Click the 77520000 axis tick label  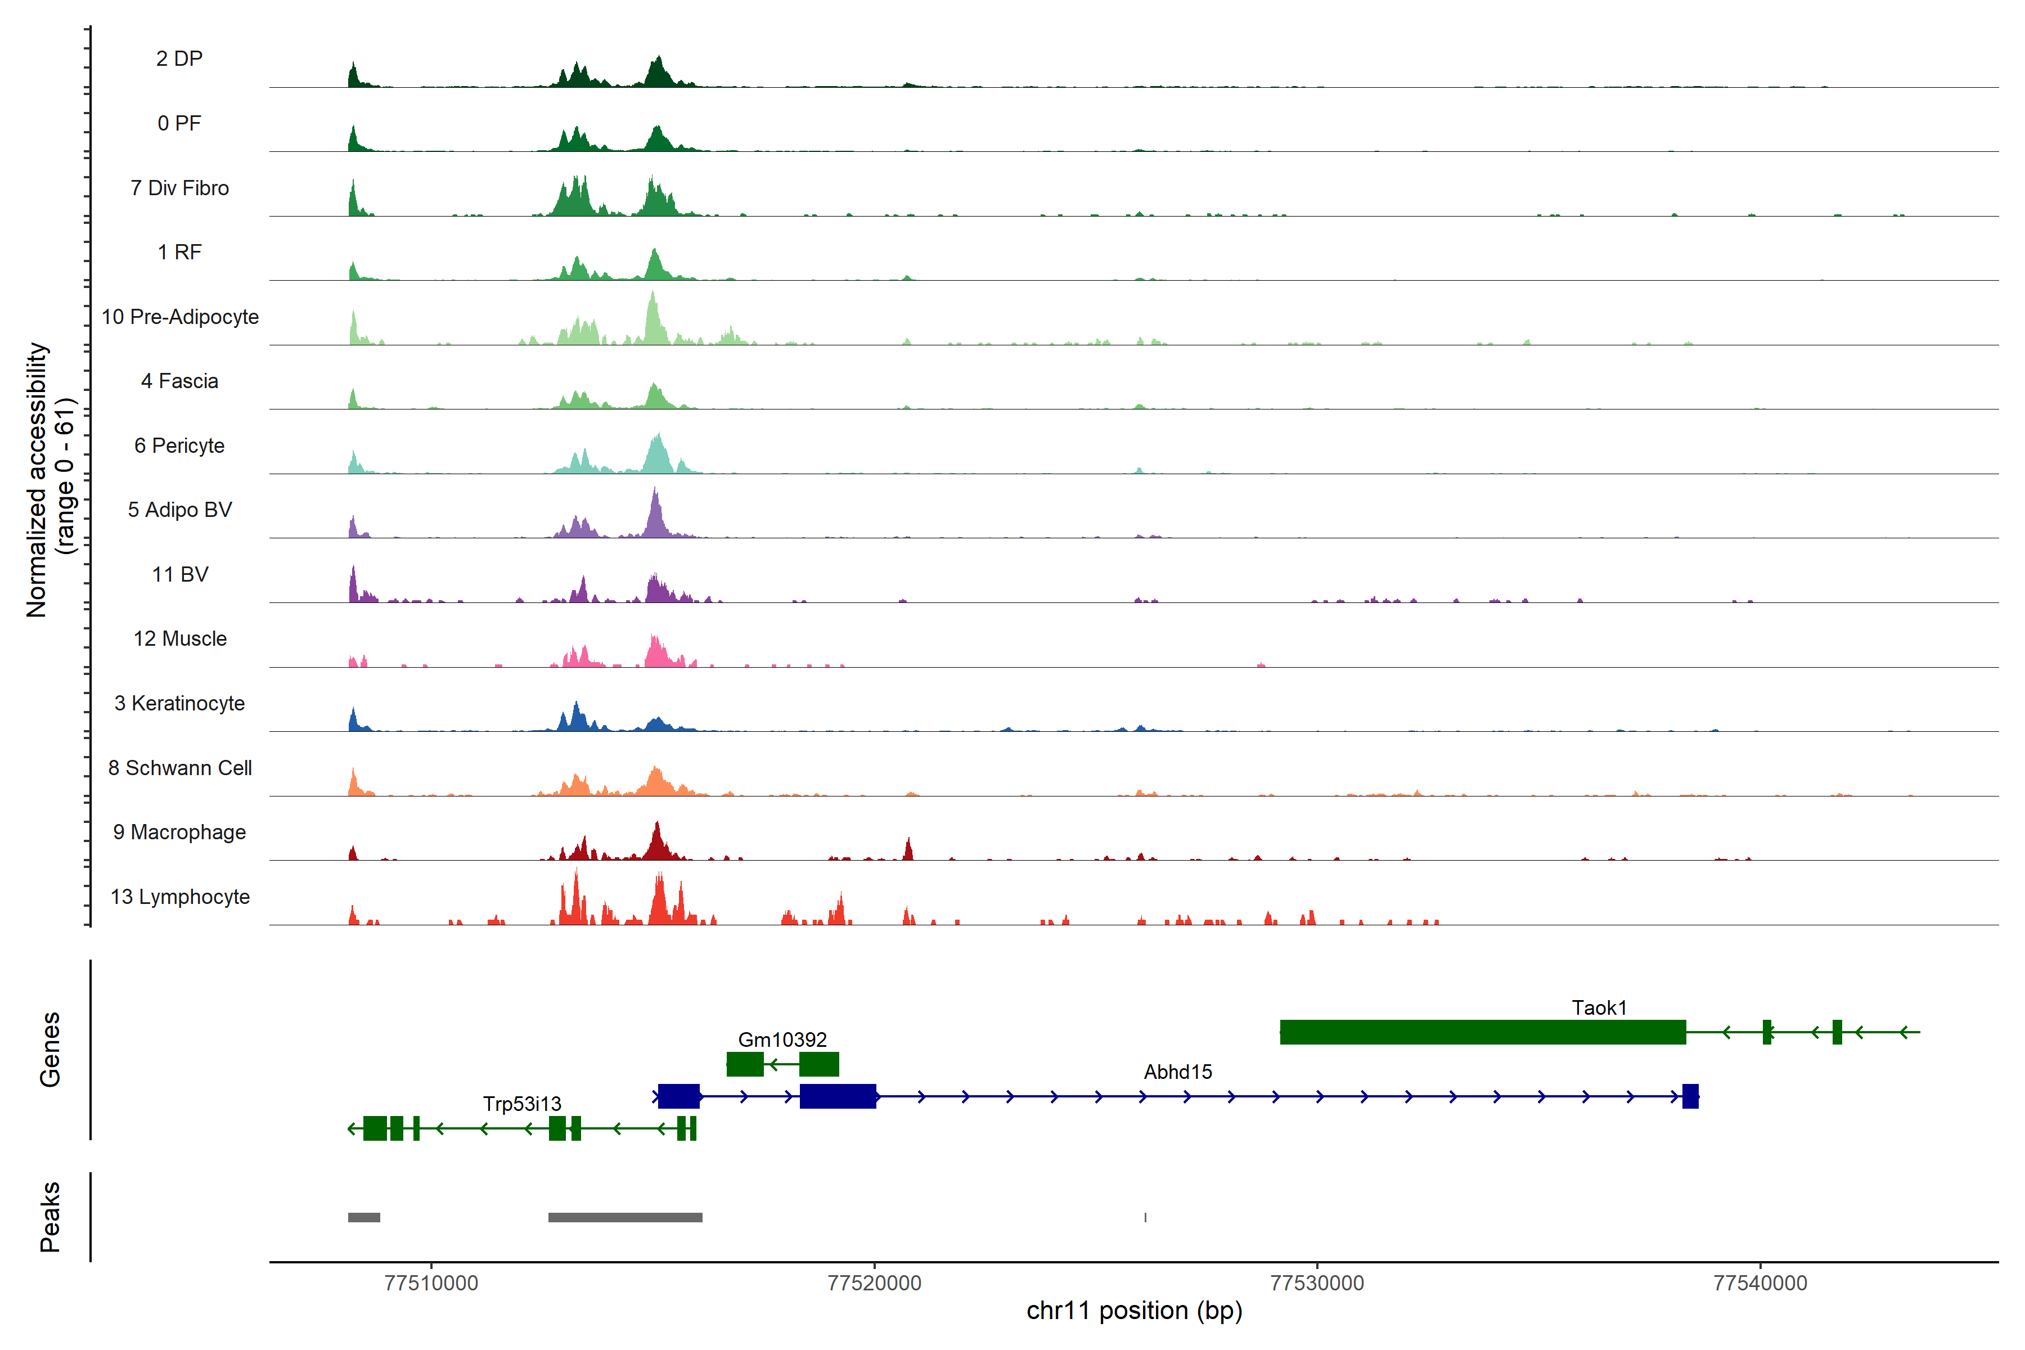[x=874, y=1283]
